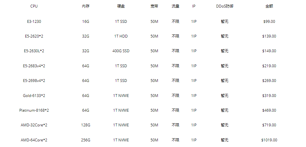Click the 宽带 column header

tap(154, 6)
